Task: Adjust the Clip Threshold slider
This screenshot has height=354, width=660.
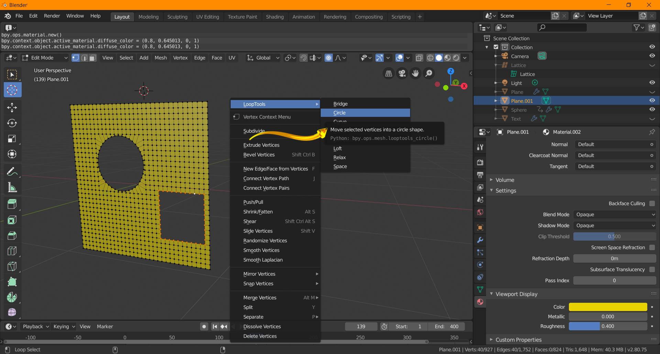Action: coord(615,236)
